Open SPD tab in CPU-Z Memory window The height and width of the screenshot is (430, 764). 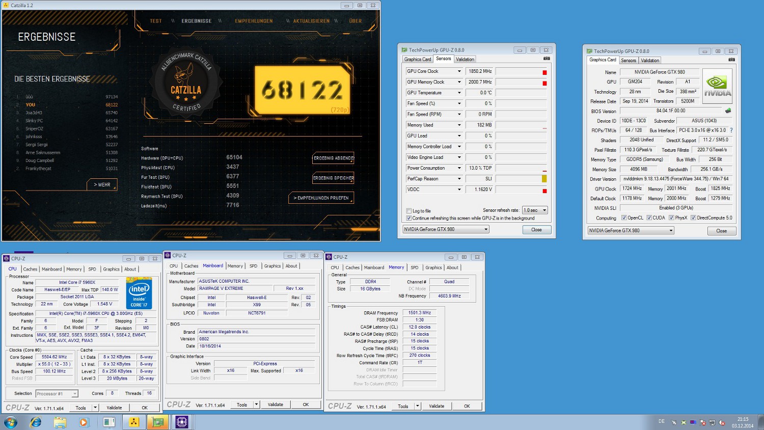415,267
